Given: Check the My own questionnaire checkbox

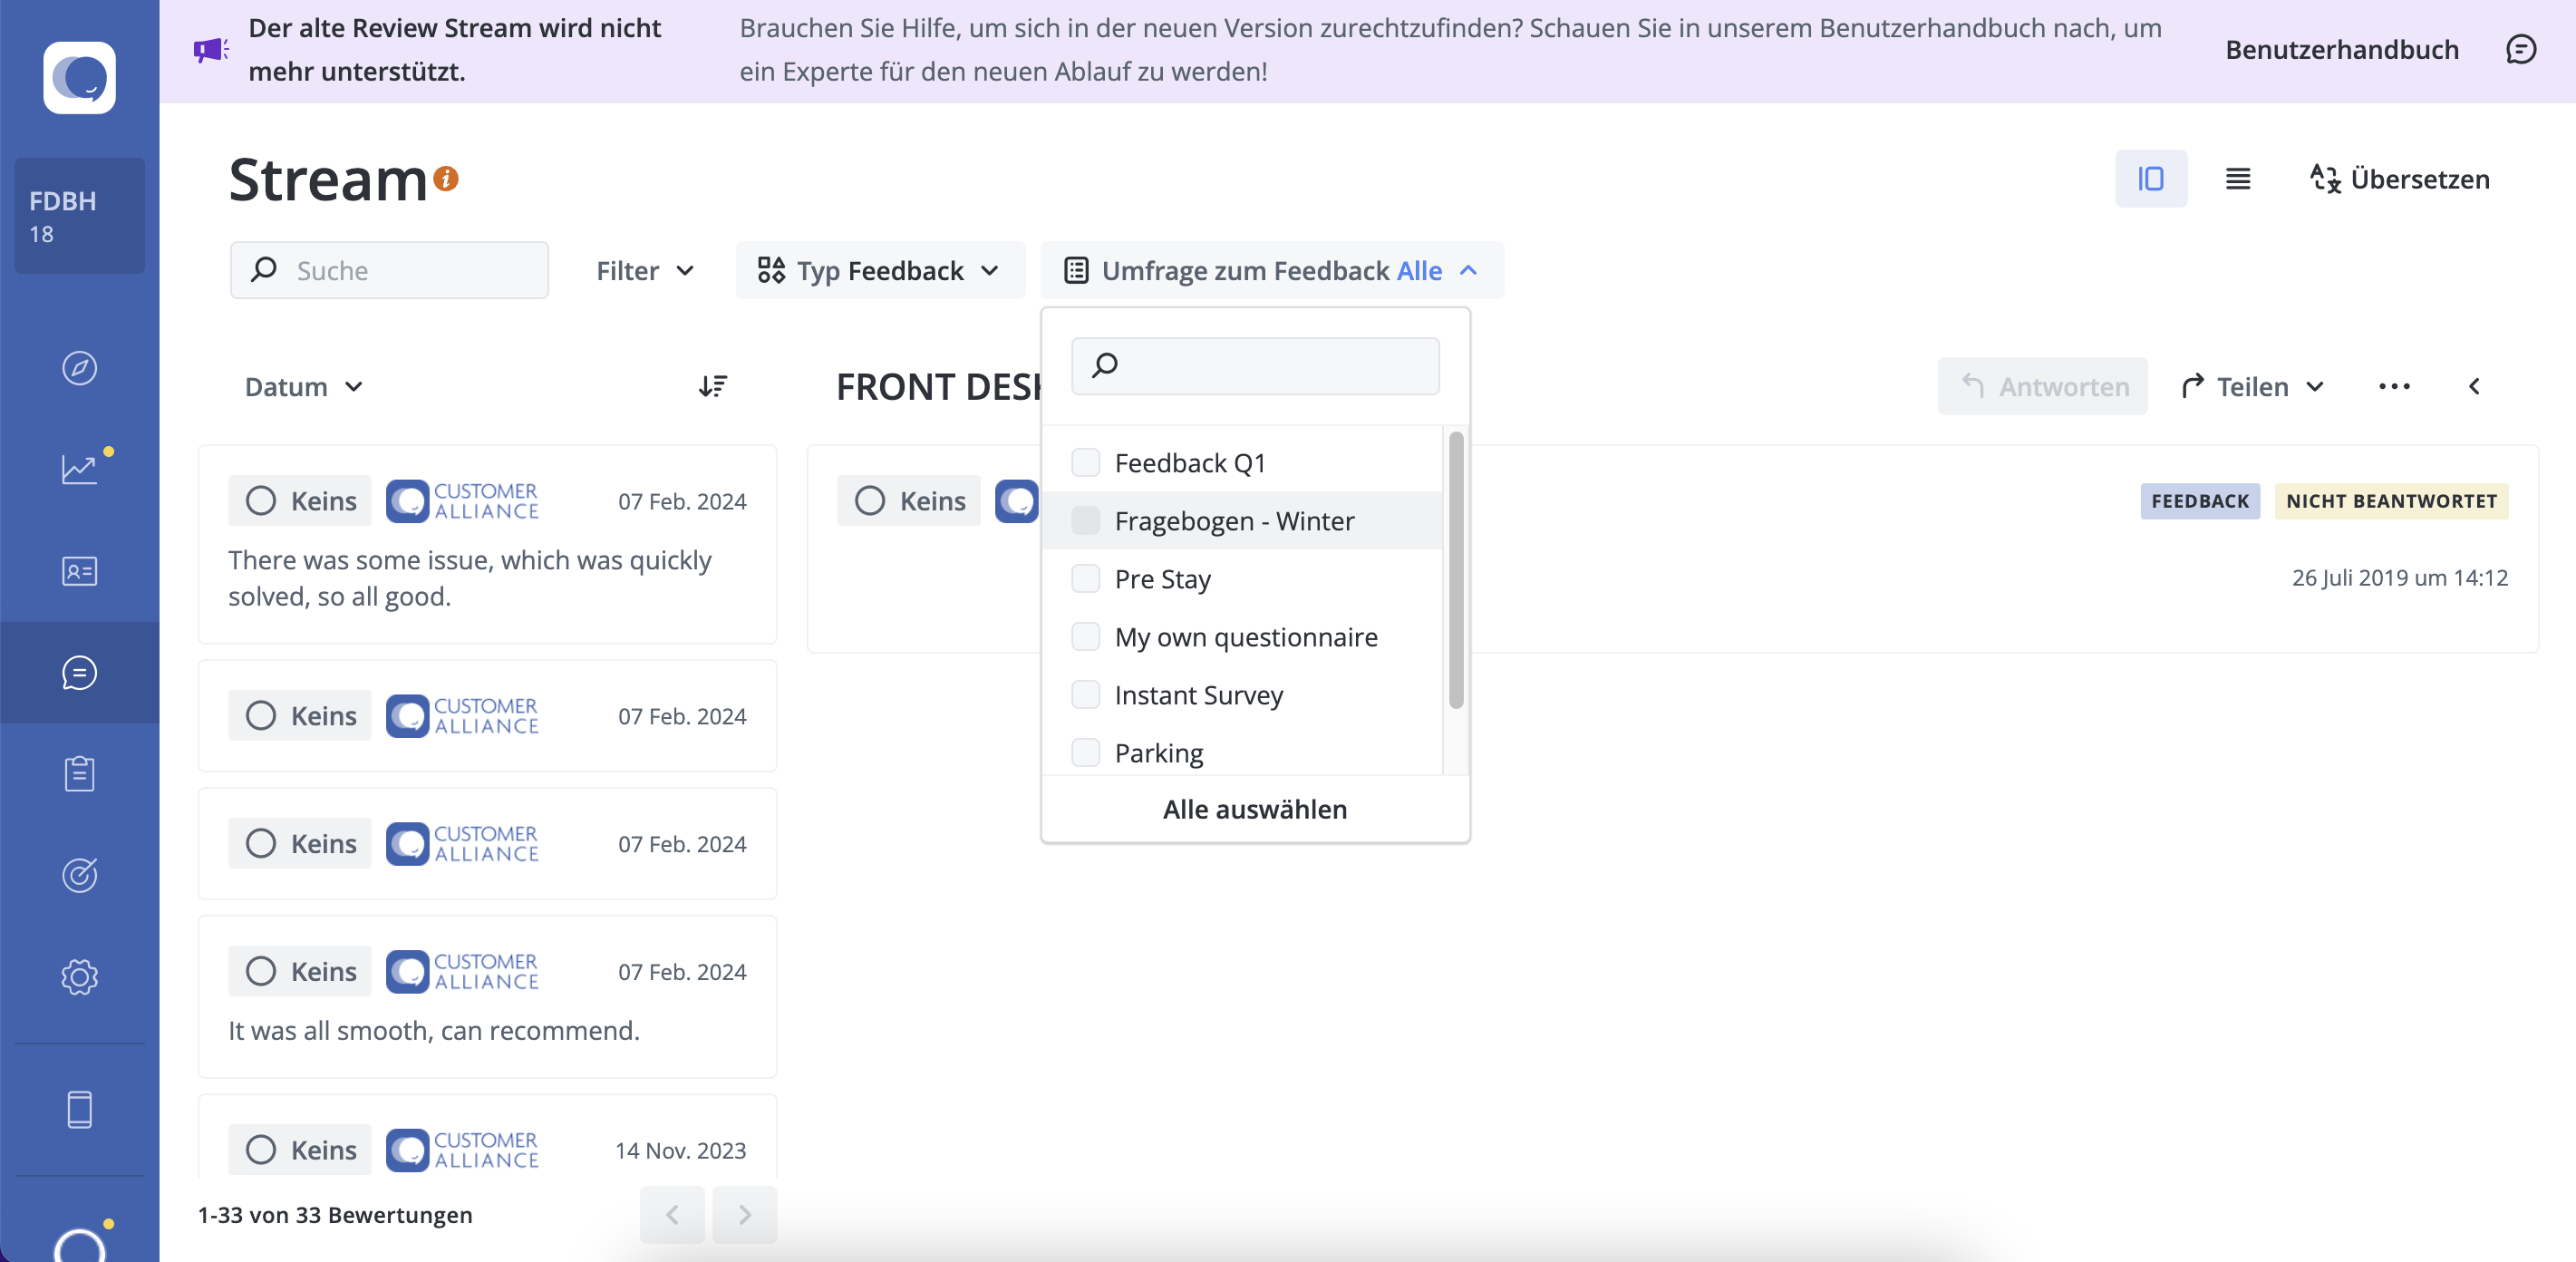Looking at the screenshot, I should pyautogui.click(x=1085, y=636).
